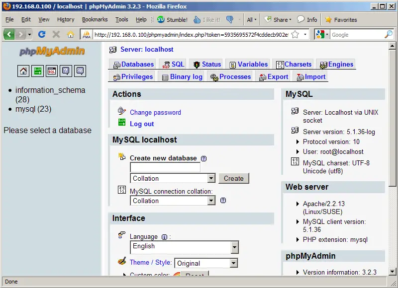
Task: Open the Language dropdown showing English
Action: tap(184, 247)
